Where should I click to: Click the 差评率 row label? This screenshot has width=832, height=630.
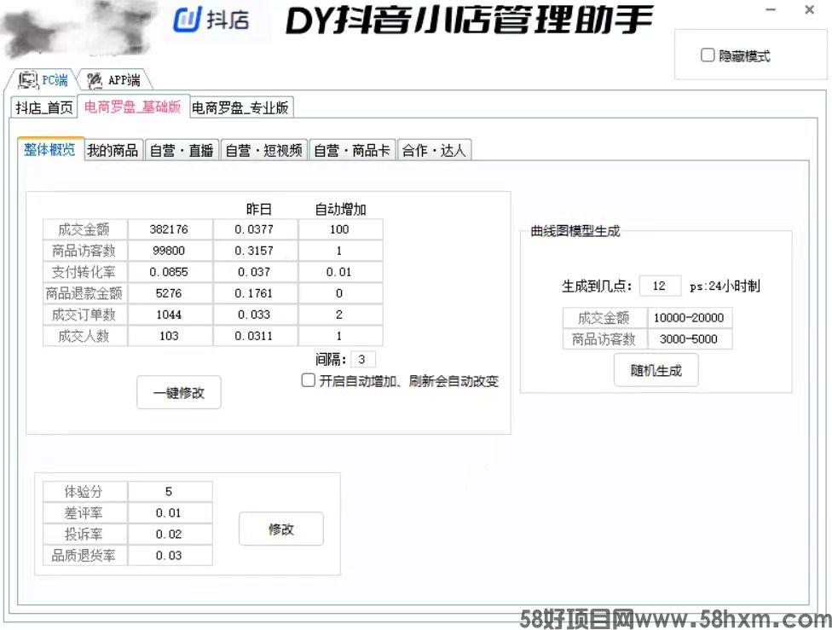85,512
